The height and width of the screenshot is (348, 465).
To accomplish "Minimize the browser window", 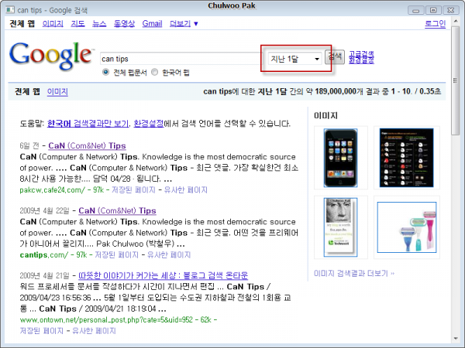I will click(415, 10).
